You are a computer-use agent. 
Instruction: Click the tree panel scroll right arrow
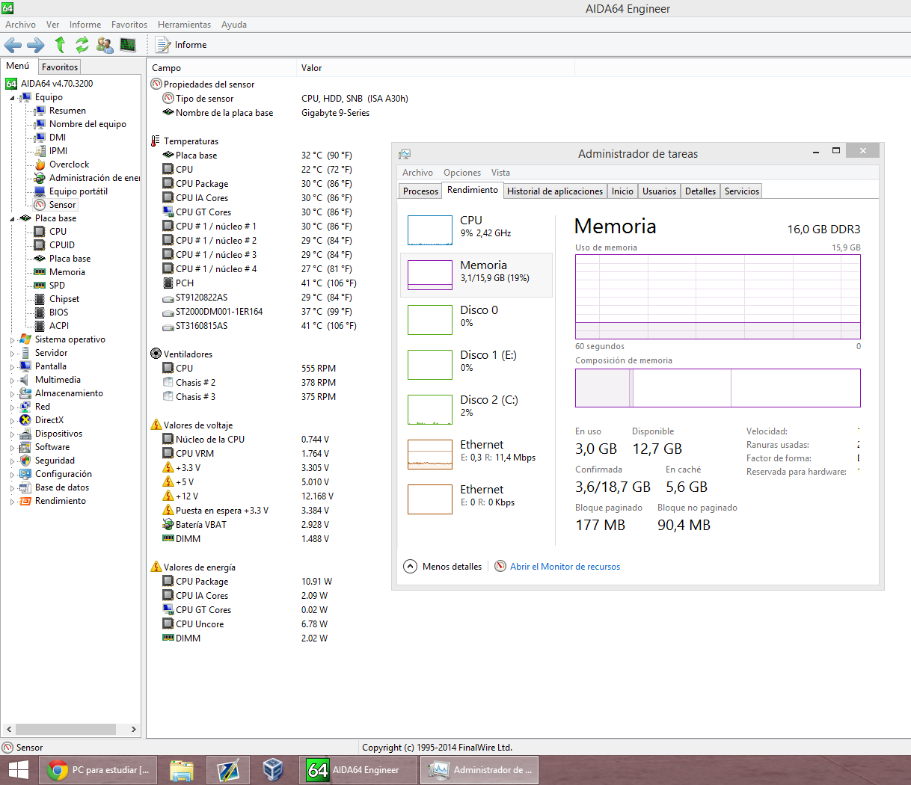(x=133, y=729)
